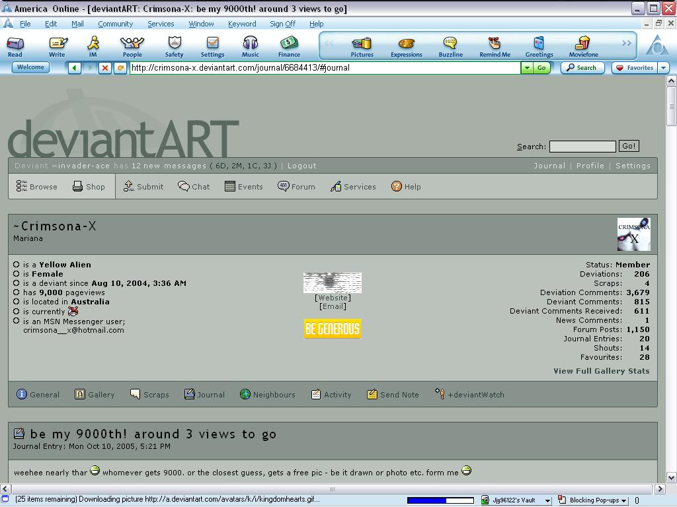Viewport: 677px width, 507px height.
Task: Click the vertical scrollbar thumb
Action: point(672,106)
